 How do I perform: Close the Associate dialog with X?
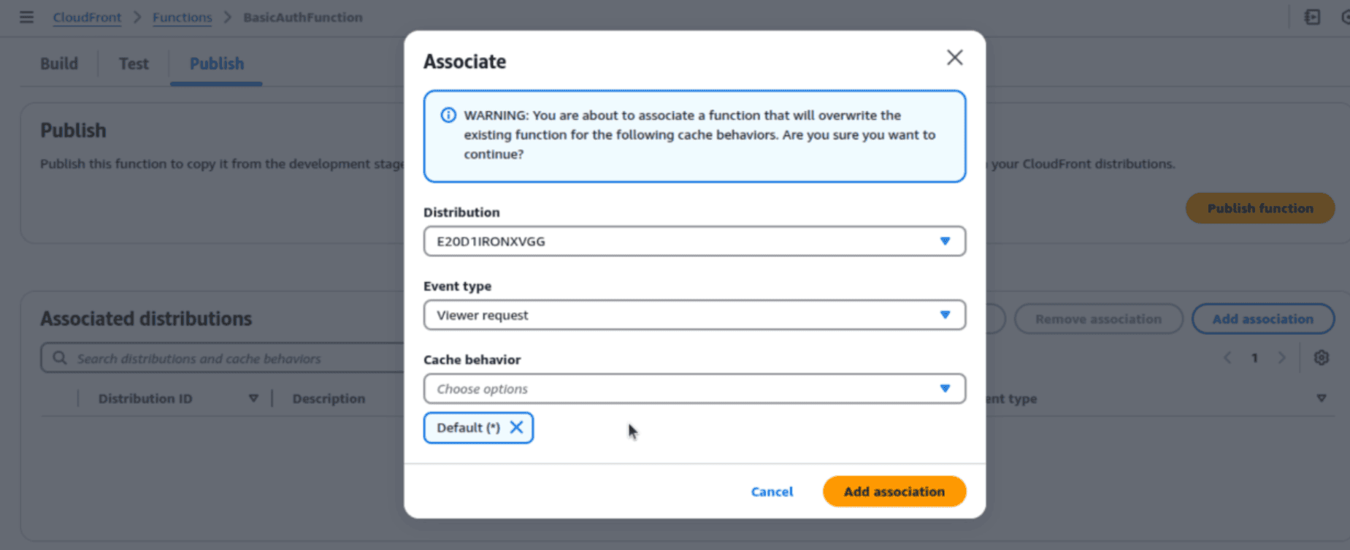pyautogui.click(x=954, y=58)
